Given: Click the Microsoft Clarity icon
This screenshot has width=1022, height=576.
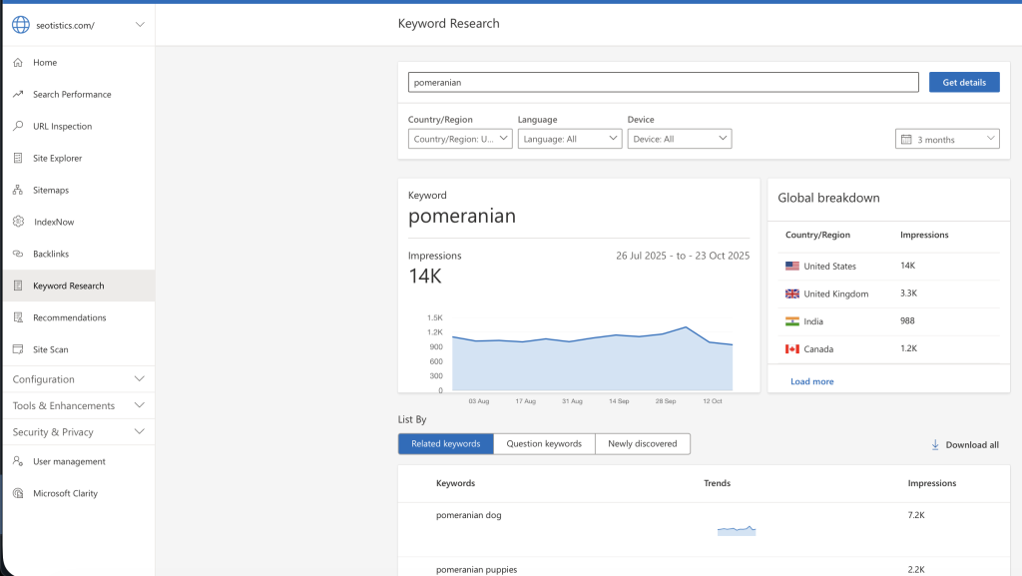Looking at the screenshot, I should tap(18, 493).
